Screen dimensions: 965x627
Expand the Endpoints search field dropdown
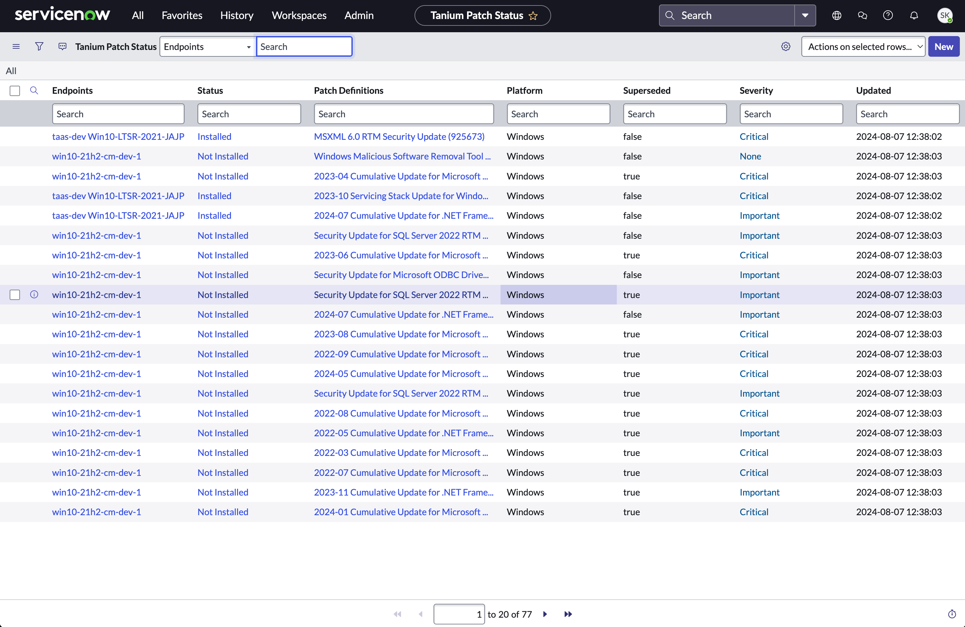pyautogui.click(x=207, y=47)
